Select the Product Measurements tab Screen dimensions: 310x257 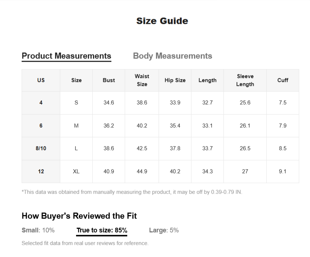coord(66,56)
